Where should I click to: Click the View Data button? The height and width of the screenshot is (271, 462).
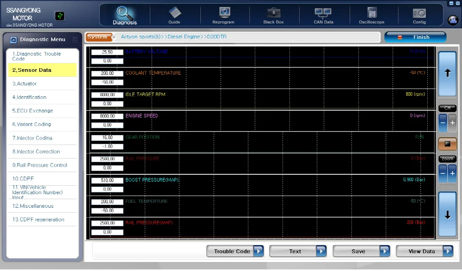click(x=424, y=251)
